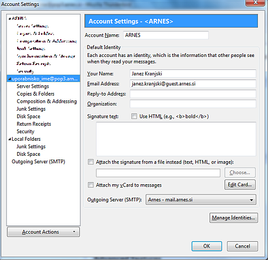Screen dimensions: 268x260
Task: Collapse the uporabnisko_ime@pop3 account tree arrow
Action: pyautogui.click(x=10, y=79)
